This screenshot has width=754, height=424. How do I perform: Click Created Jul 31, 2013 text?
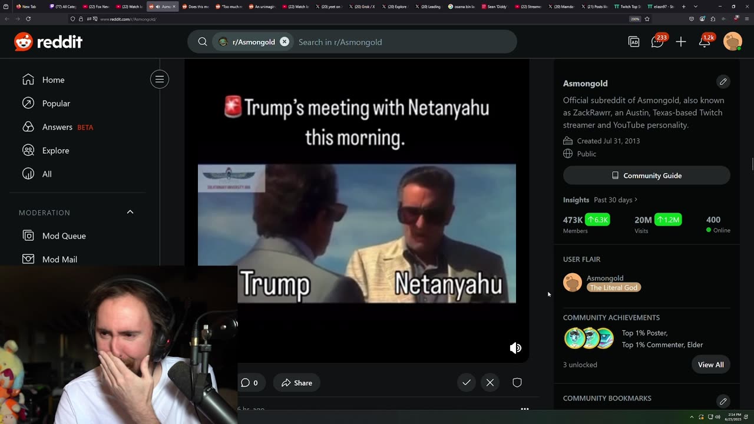[609, 141]
